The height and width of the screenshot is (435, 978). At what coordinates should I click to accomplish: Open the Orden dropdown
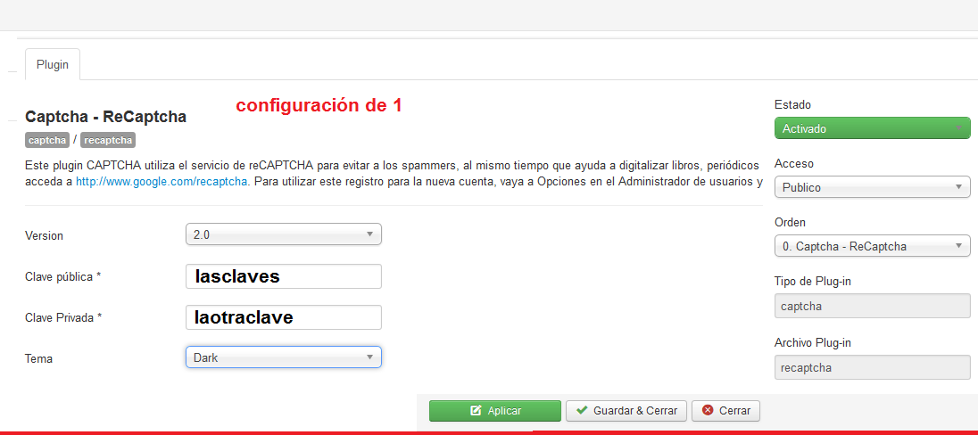click(872, 245)
